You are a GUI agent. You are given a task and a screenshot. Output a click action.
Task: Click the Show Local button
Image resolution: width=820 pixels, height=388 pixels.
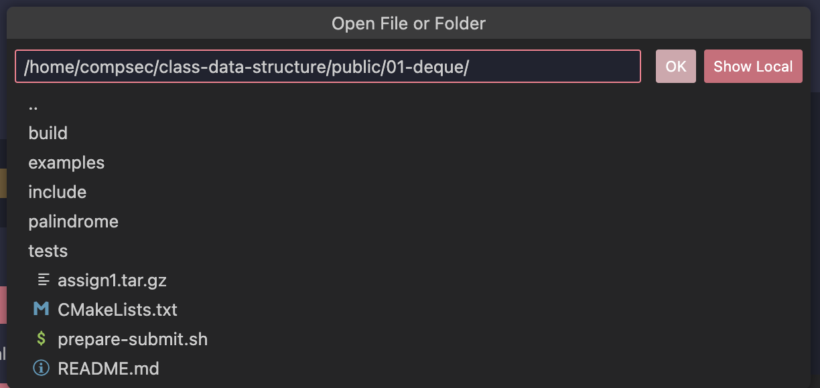point(753,66)
